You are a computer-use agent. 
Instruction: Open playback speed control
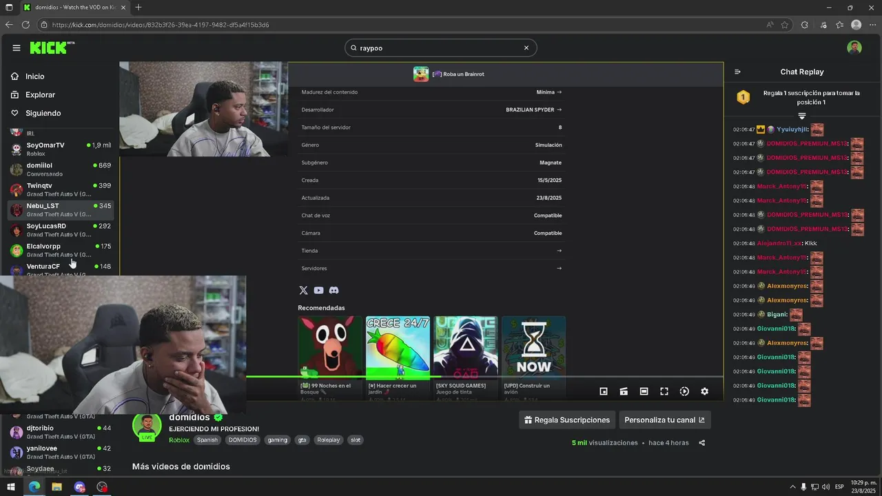[x=684, y=391]
